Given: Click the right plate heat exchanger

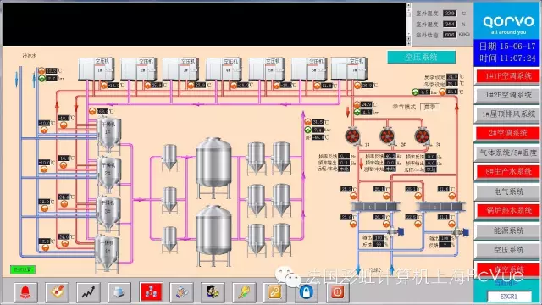Looking at the screenshot, I should point(440,207).
